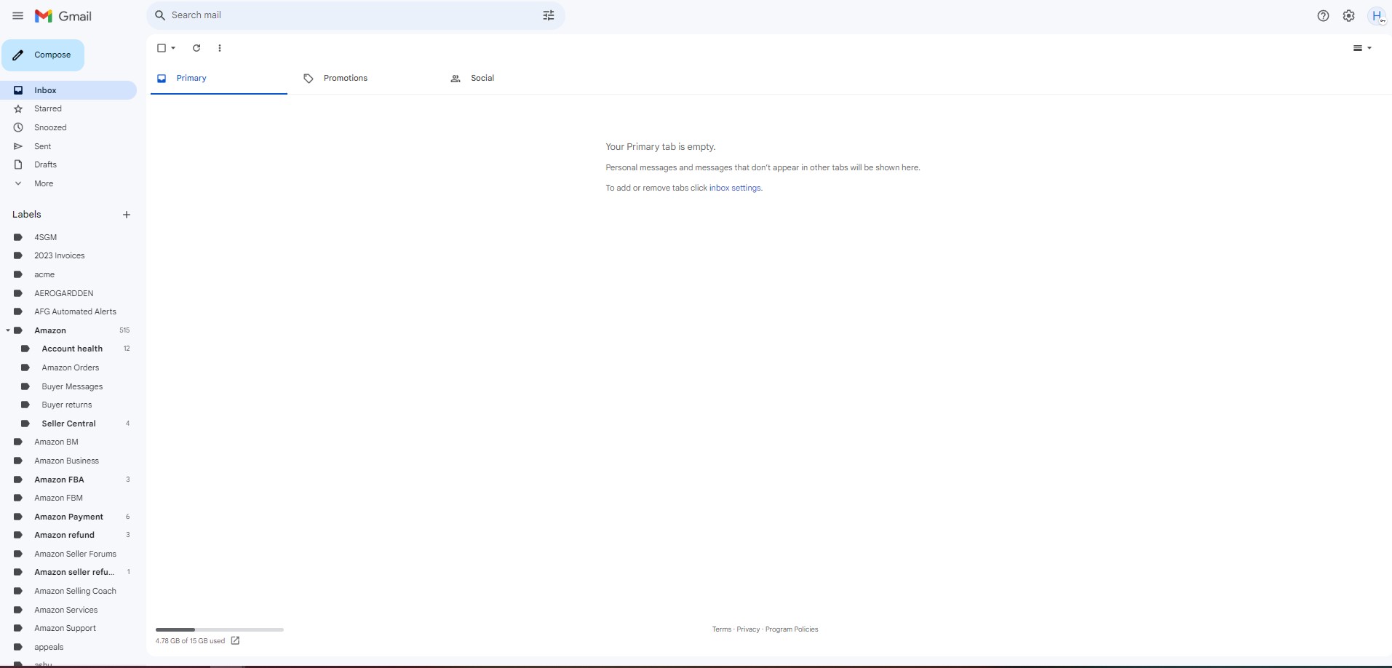Viewport: 1392px width, 668px height.
Task: Click the Sent arrow icon
Action: pos(18,146)
